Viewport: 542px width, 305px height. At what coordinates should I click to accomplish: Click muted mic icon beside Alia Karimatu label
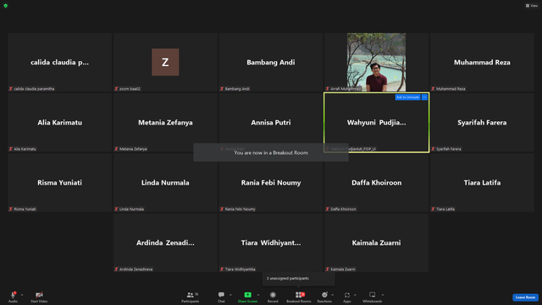11,149
